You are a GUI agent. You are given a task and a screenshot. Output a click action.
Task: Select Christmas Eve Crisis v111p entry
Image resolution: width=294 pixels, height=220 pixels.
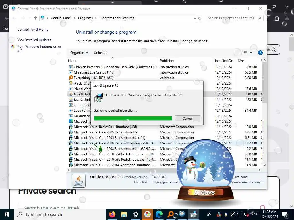[x=94, y=72]
